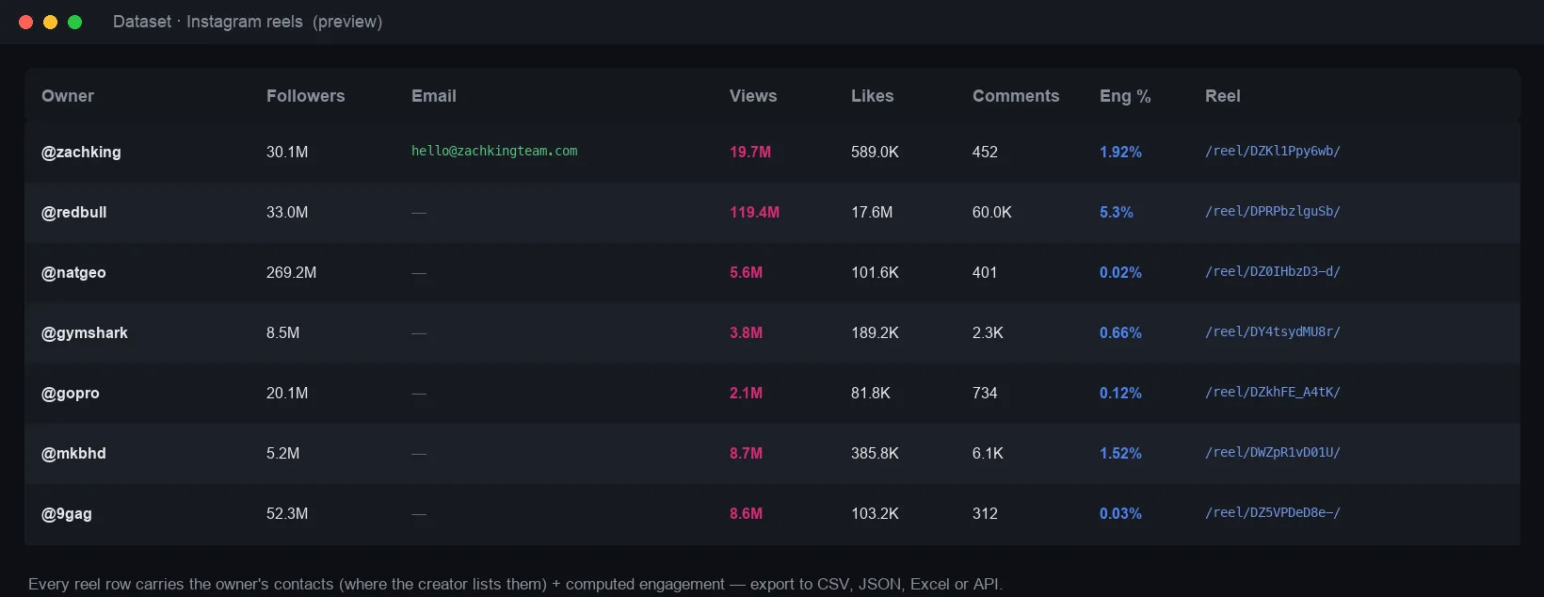Click the 452 comments cell
The width and height of the screenshot is (1544, 597).
pyautogui.click(x=985, y=152)
